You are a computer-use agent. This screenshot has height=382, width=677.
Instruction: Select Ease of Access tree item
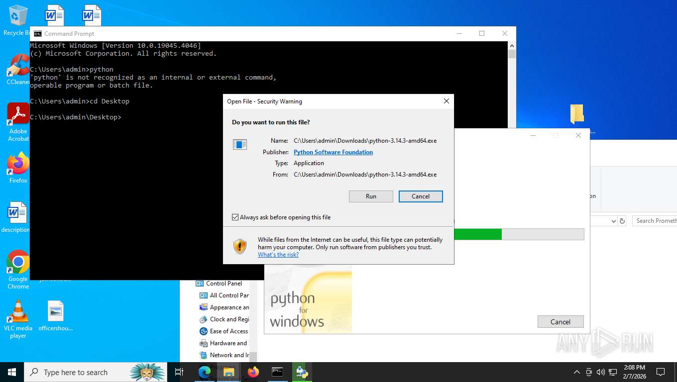click(x=228, y=331)
